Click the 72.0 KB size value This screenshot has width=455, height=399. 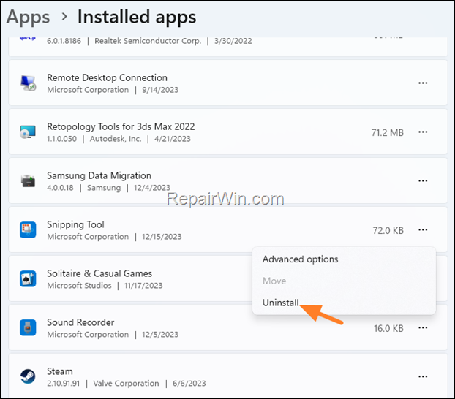point(388,230)
